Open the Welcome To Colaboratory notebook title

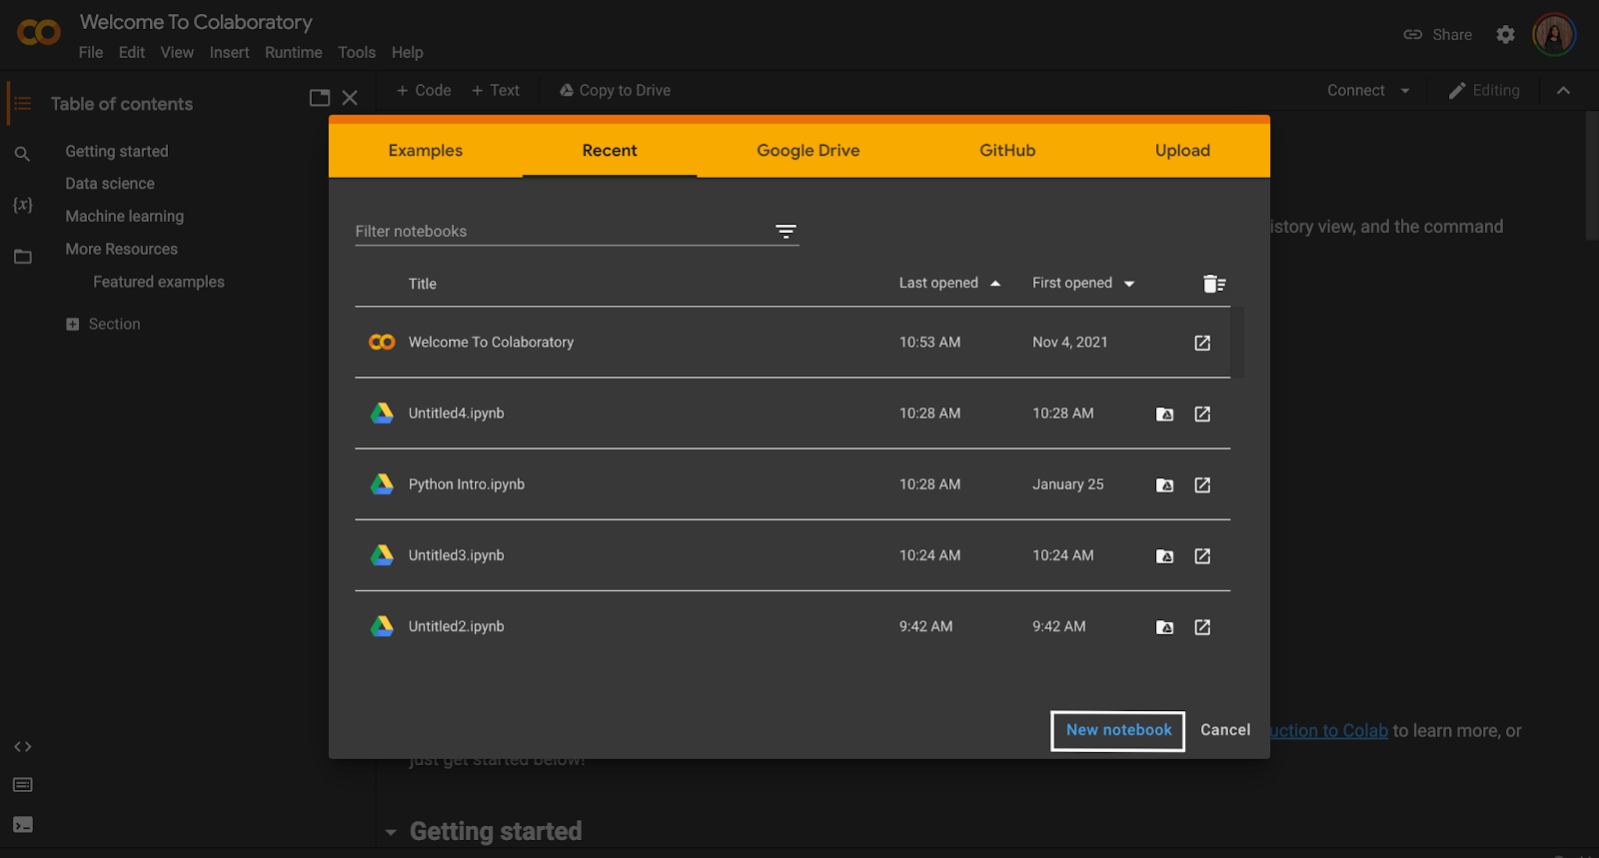pyautogui.click(x=491, y=343)
